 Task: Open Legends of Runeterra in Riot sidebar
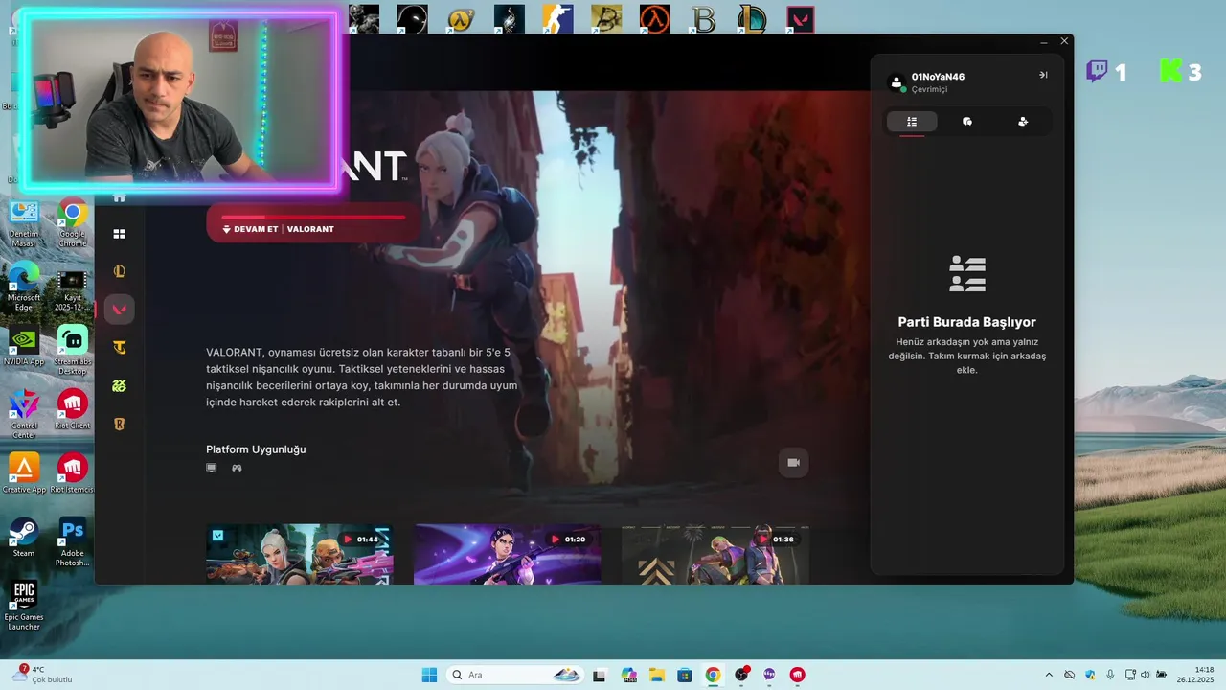tap(120, 424)
